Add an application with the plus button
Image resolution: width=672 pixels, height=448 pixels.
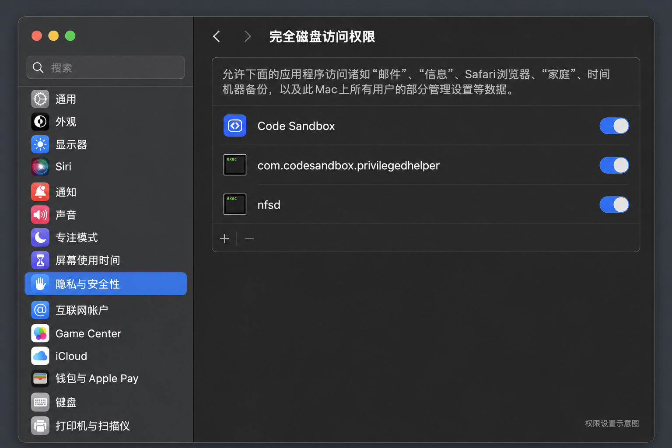tap(224, 238)
